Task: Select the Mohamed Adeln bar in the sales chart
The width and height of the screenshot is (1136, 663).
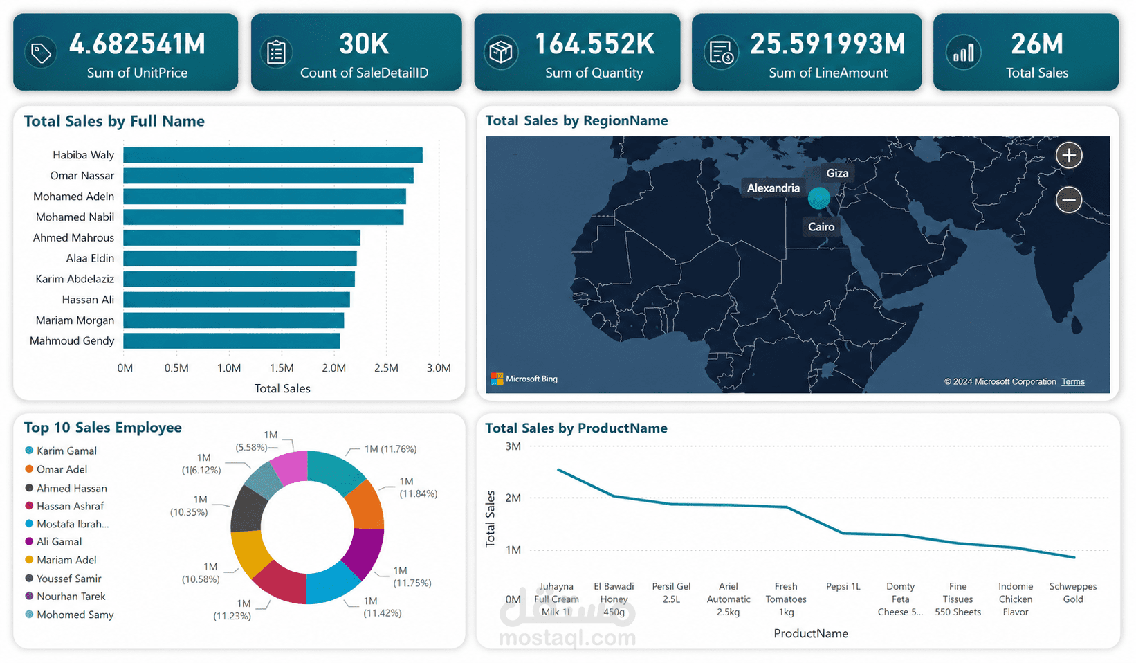Action: pyautogui.click(x=264, y=197)
